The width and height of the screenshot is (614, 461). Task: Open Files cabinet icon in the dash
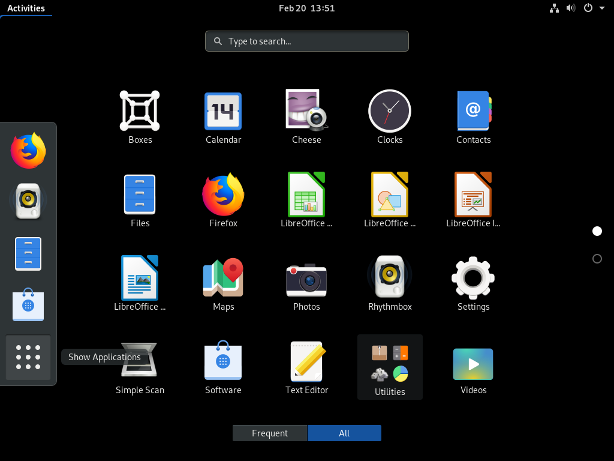(28, 254)
